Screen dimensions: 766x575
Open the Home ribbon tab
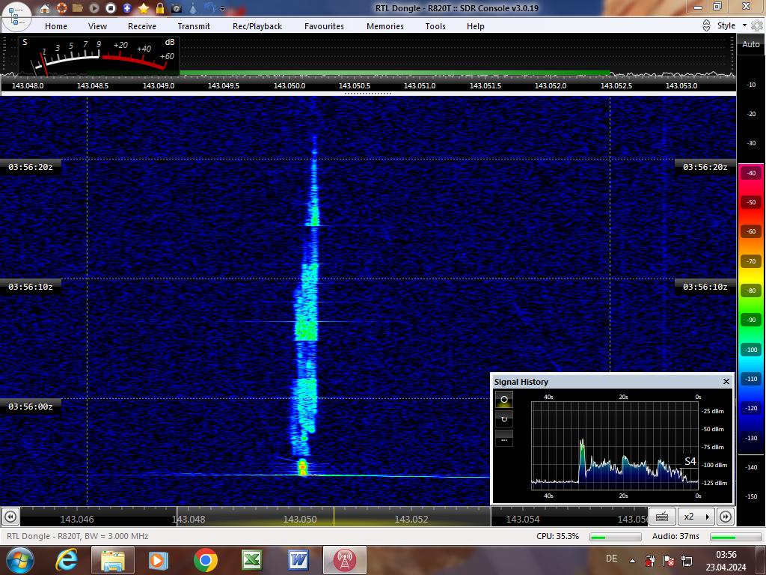click(56, 26)
